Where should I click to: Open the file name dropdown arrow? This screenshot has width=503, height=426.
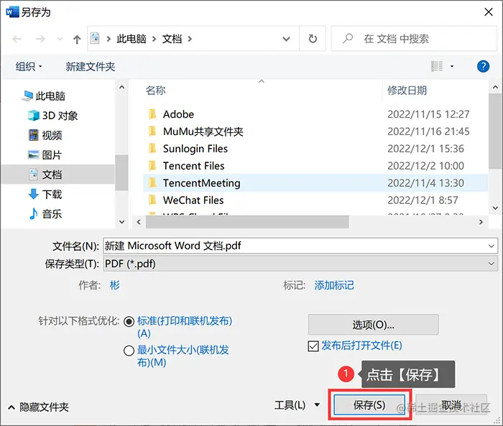pyautogui.click(x=491, y=246)
